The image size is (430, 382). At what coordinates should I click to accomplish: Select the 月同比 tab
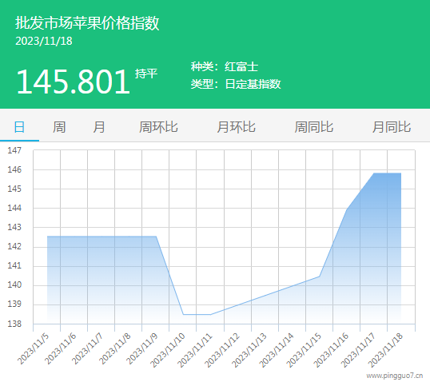[392, 127]
